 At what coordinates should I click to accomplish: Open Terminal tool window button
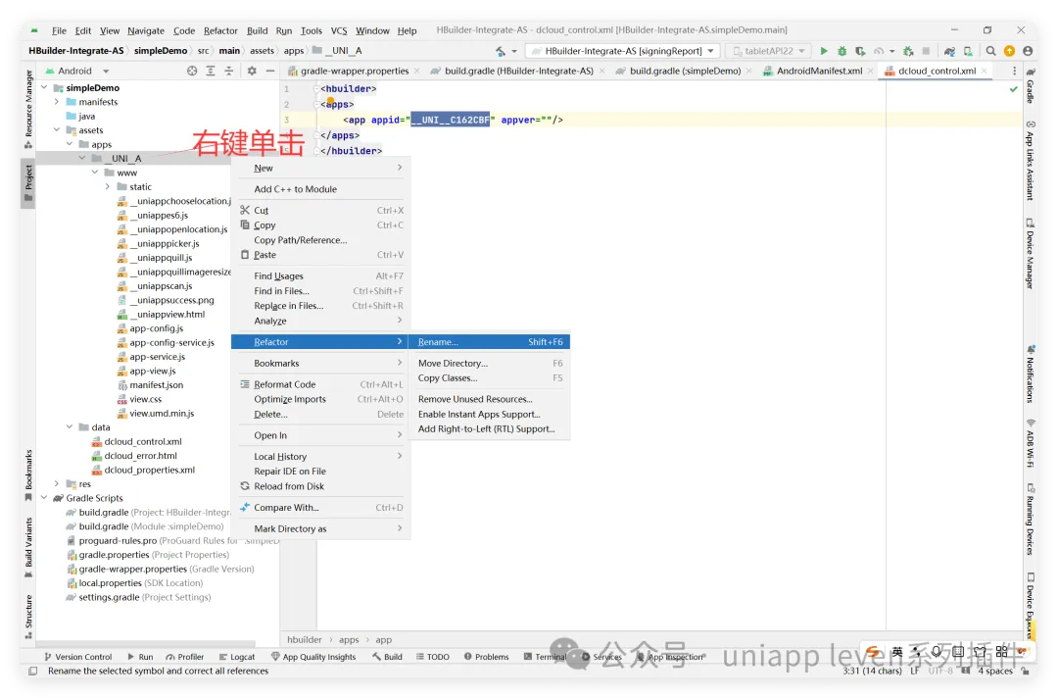(546, 657)
